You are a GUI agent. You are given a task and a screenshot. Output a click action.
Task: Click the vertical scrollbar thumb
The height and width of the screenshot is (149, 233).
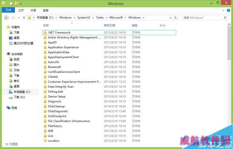pos(229,43)
